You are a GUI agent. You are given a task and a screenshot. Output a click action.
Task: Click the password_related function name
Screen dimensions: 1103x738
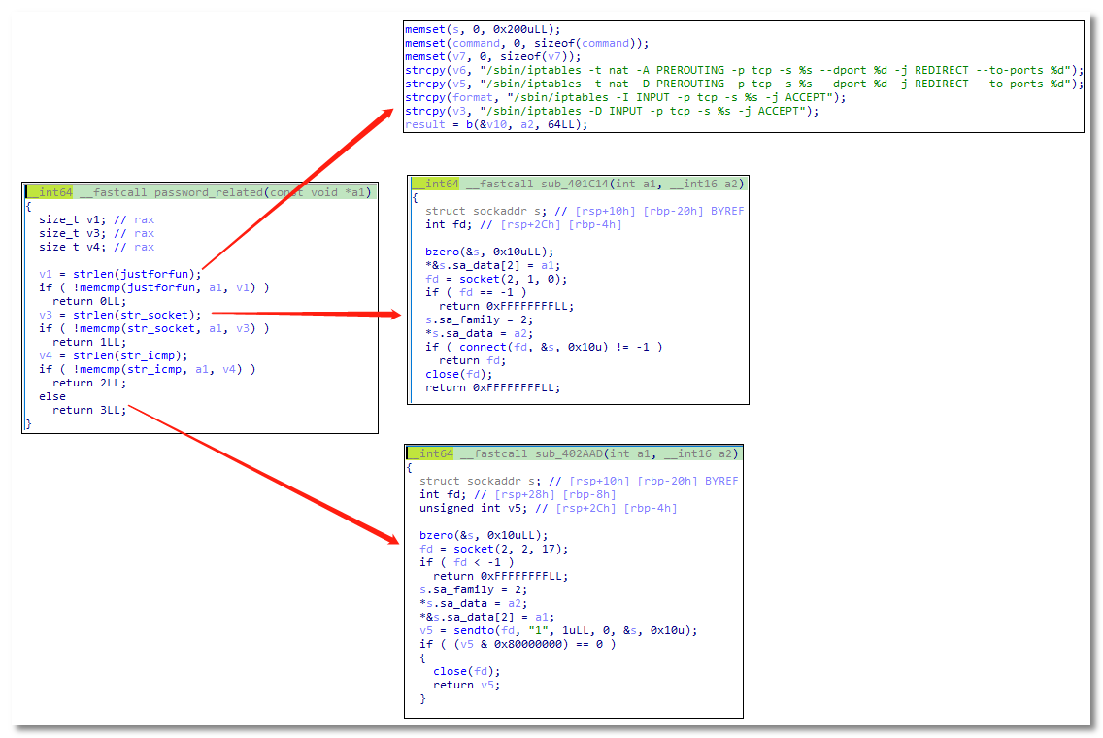pyautogui.click(x=207, y=192)
